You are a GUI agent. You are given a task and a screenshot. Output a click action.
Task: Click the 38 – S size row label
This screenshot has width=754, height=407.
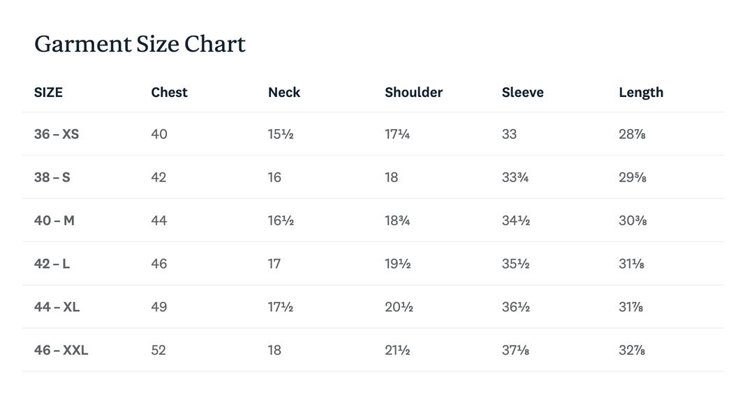pos(52,177)
